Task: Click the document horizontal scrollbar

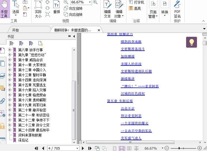Action: click(130, 142)
